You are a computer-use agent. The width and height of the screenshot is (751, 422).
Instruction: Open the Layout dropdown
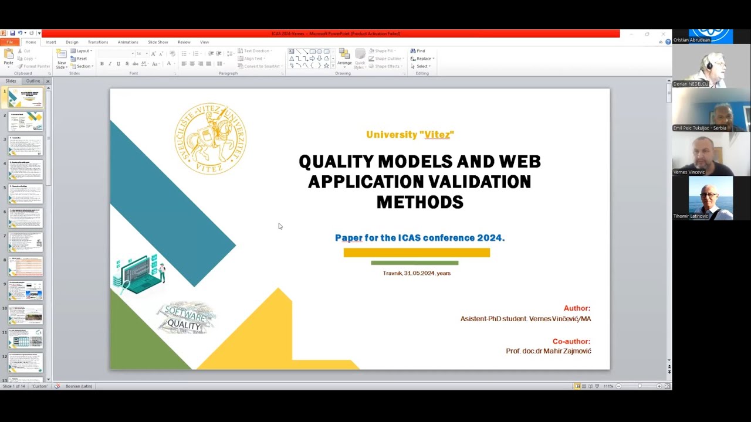81,51
